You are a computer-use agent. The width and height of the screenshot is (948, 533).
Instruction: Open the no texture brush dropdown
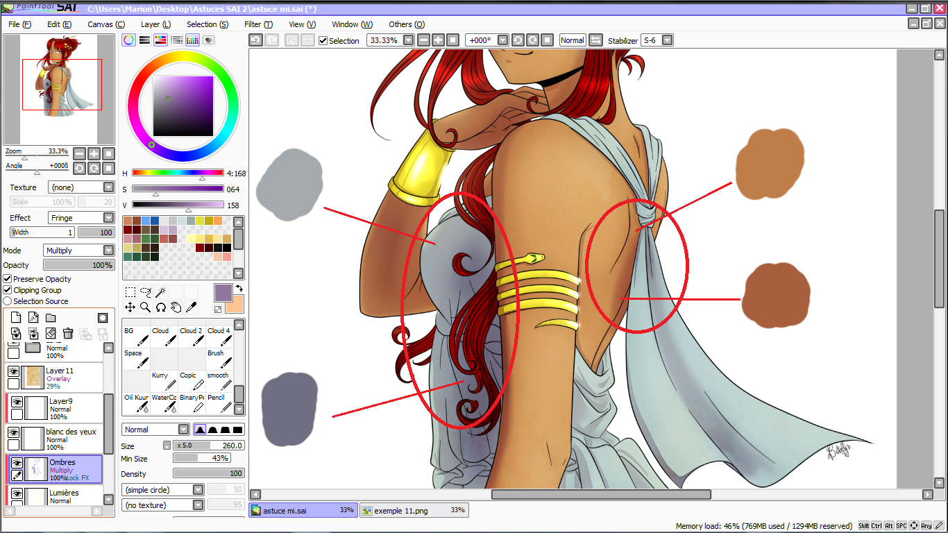(162, 505)
